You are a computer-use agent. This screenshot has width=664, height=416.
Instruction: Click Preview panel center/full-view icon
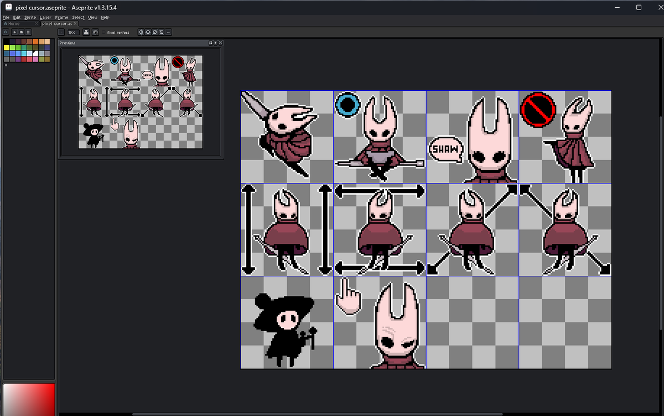pos(211,43)
